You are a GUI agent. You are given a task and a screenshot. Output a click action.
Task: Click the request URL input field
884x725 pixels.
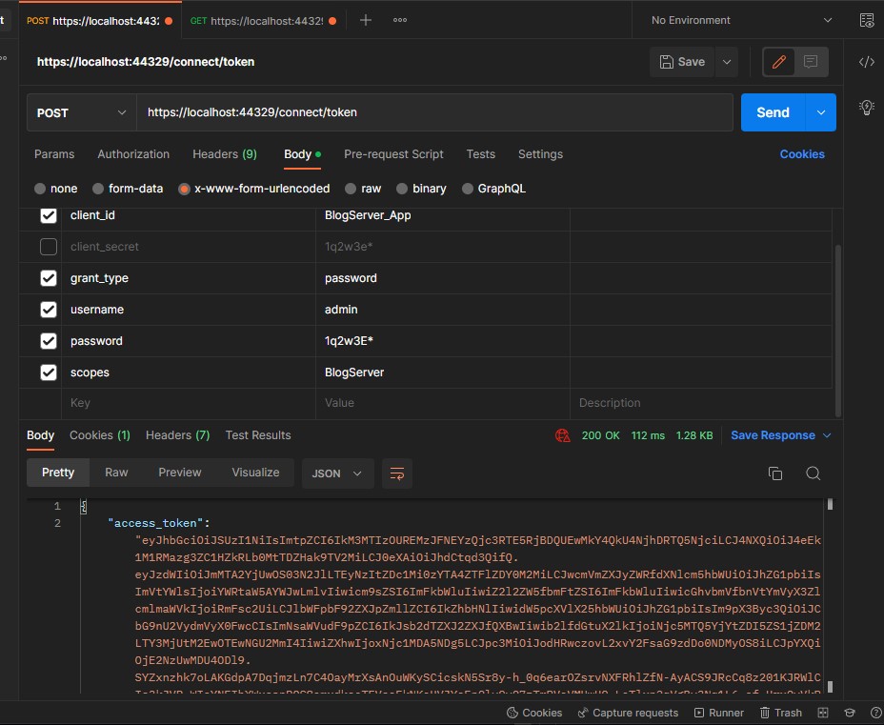[429, 111]
